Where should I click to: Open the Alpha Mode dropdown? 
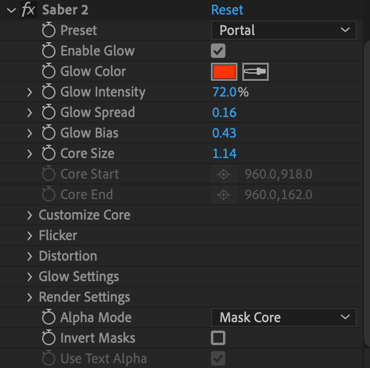(x=283, y=317)
